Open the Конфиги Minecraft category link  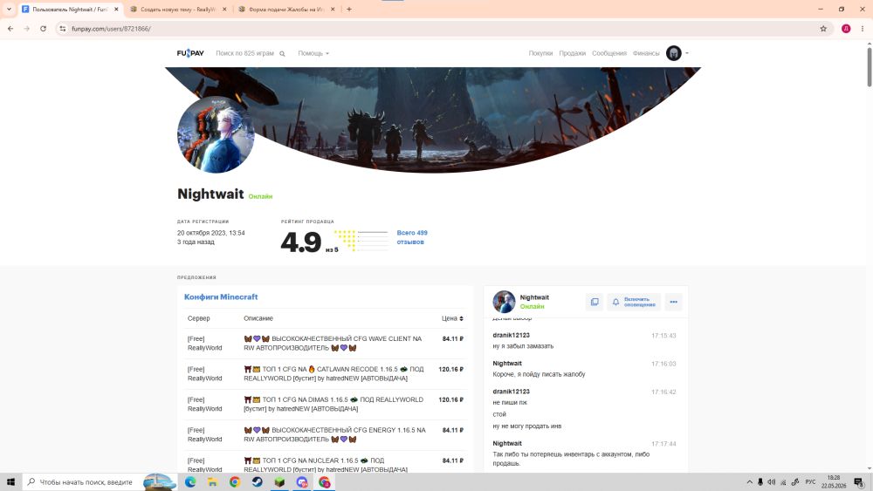click(221, 297)
